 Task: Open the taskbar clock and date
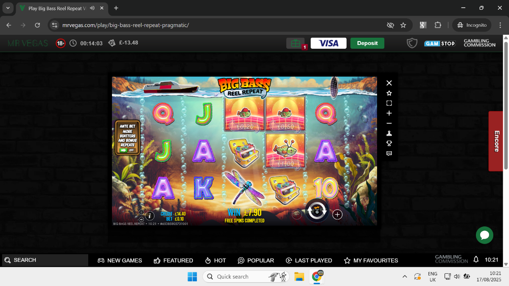(x=489, y=277)
